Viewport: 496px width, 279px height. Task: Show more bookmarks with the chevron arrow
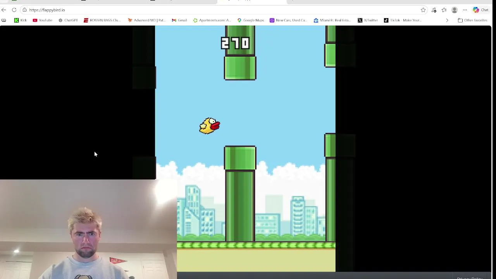coord(447,20)
